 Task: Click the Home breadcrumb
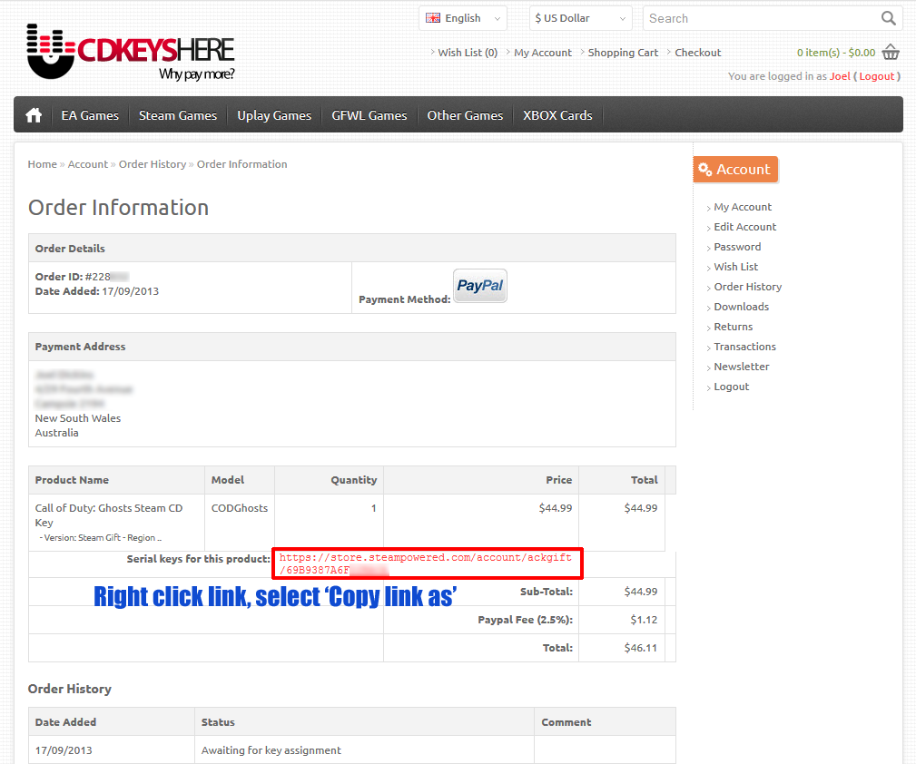(x=42, y=164)
